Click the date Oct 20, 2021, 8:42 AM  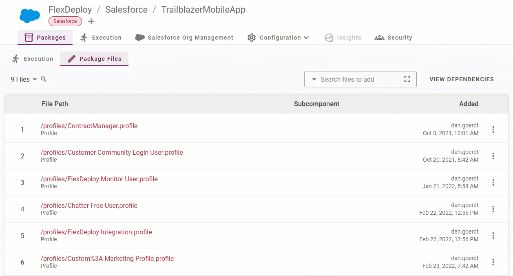coord(451,160)
